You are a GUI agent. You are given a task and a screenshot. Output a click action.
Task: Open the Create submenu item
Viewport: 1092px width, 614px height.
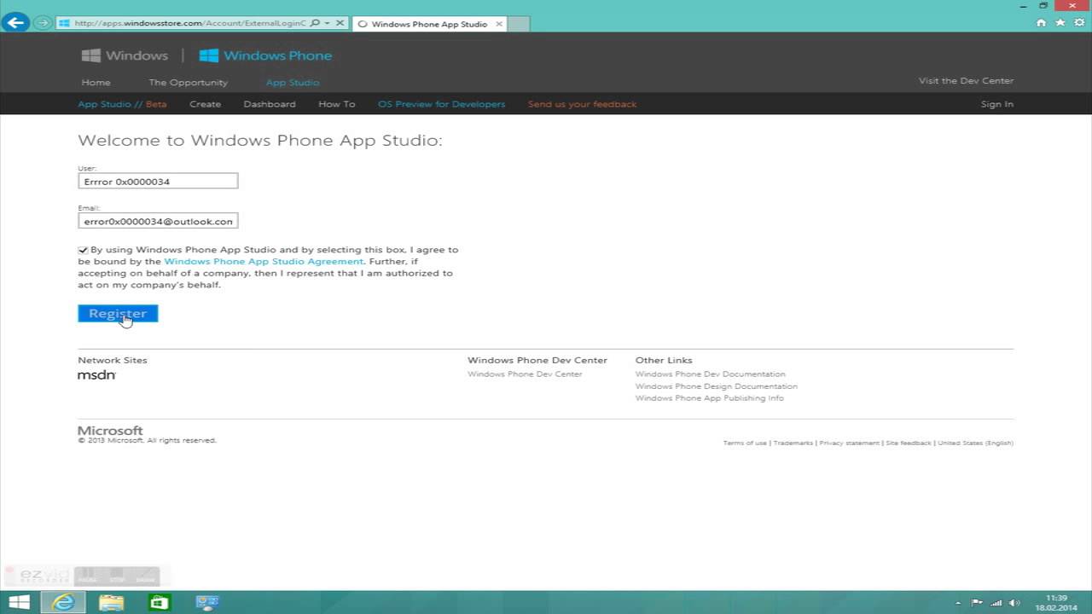pyautogui.click(x=205, y=104)
